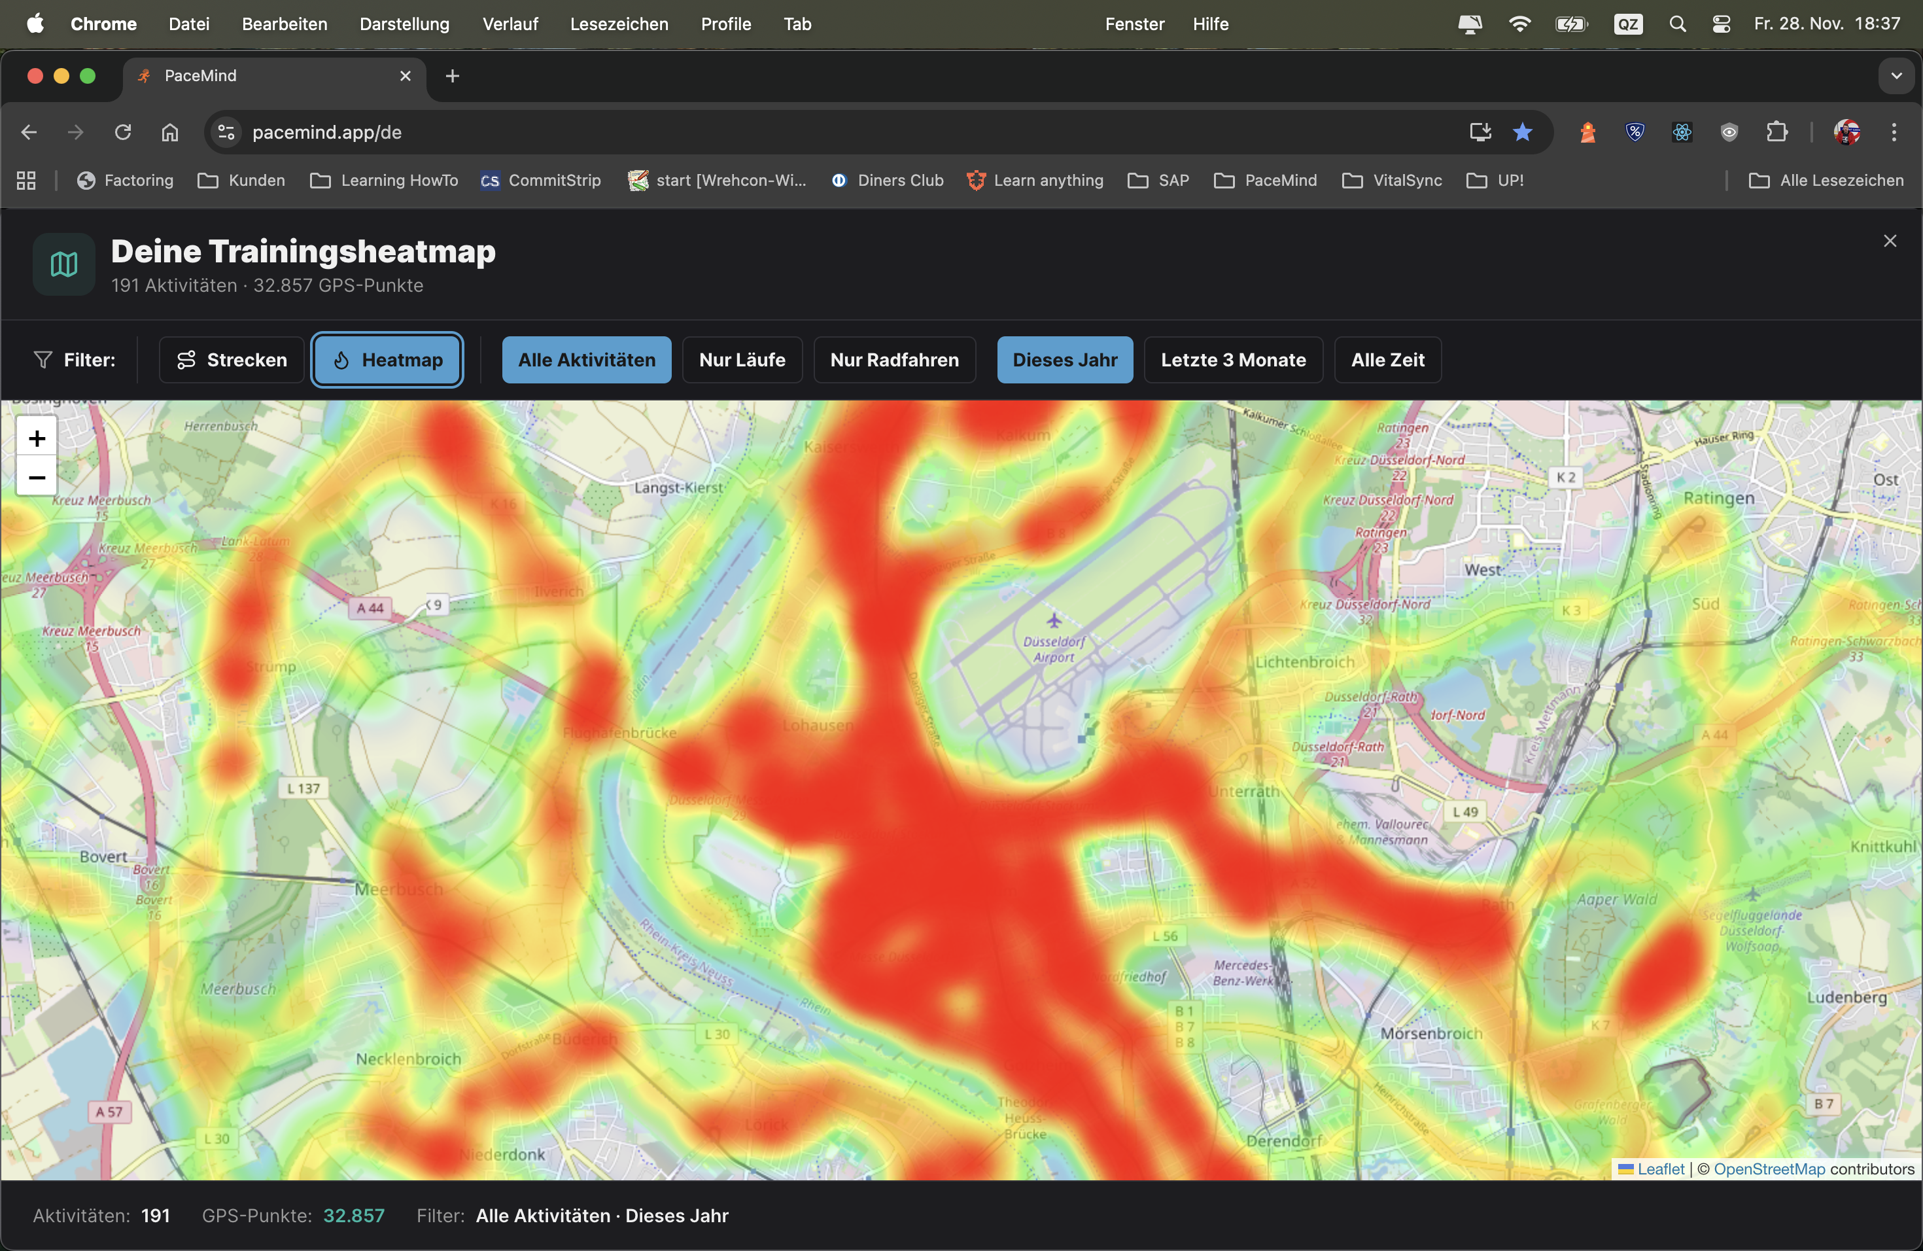This screenshot has width=1923, height=1251.
Task: Open the React DevTools extension icon
Action: (x=1682, y=132)
